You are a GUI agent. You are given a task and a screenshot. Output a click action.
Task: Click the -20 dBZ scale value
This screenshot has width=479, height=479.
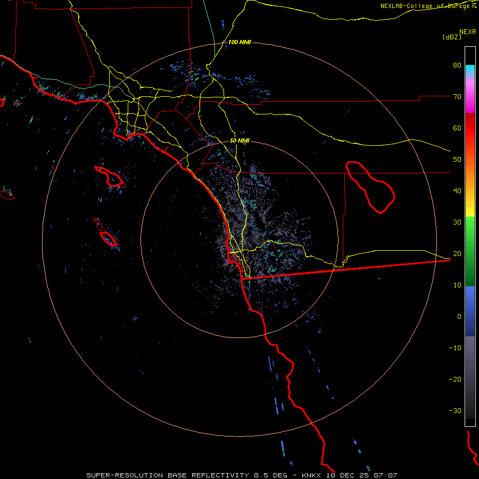(x=455, y=379)
